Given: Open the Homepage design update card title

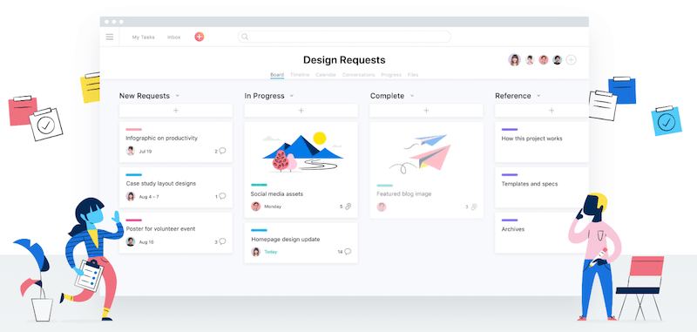Looking at the screenshot, I should [x=286, y=239].
